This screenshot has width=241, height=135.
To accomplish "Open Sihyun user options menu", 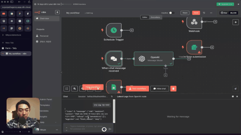I will [x=57, y=130].
